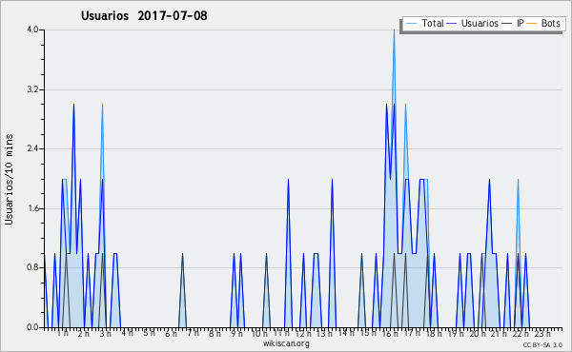Click the 7 h tick label
This screenshot has height=352, width=572.
click(194, 333)
